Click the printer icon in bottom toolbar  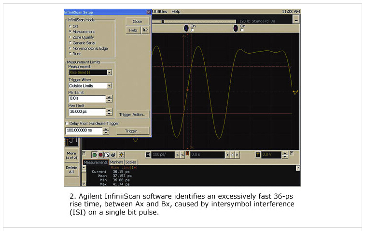pos(113,155)
